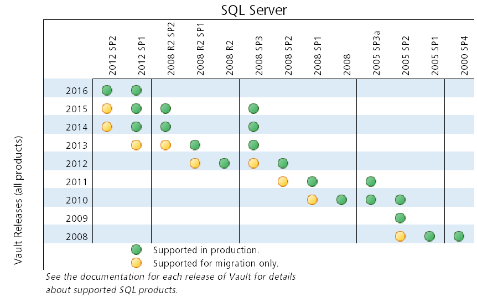The height and width of the screenshot is (308, 477).
Task: Click yellow dot in Vault 2012 row, 2008 R2 SP1
Action: [x=195, y=163]
